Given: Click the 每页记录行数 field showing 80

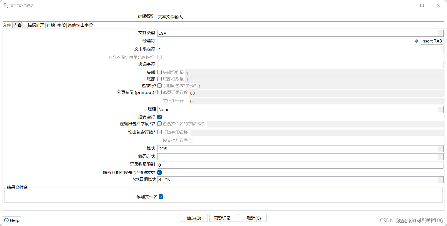Looking at the screenshot, I should coord(316,93).
